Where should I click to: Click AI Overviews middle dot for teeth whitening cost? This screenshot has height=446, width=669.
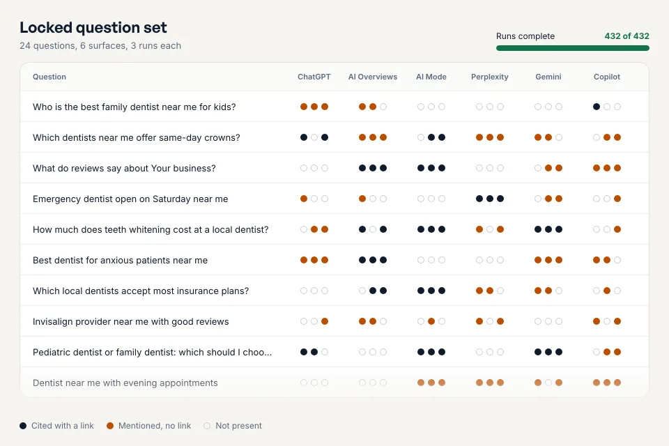(373, 229)
